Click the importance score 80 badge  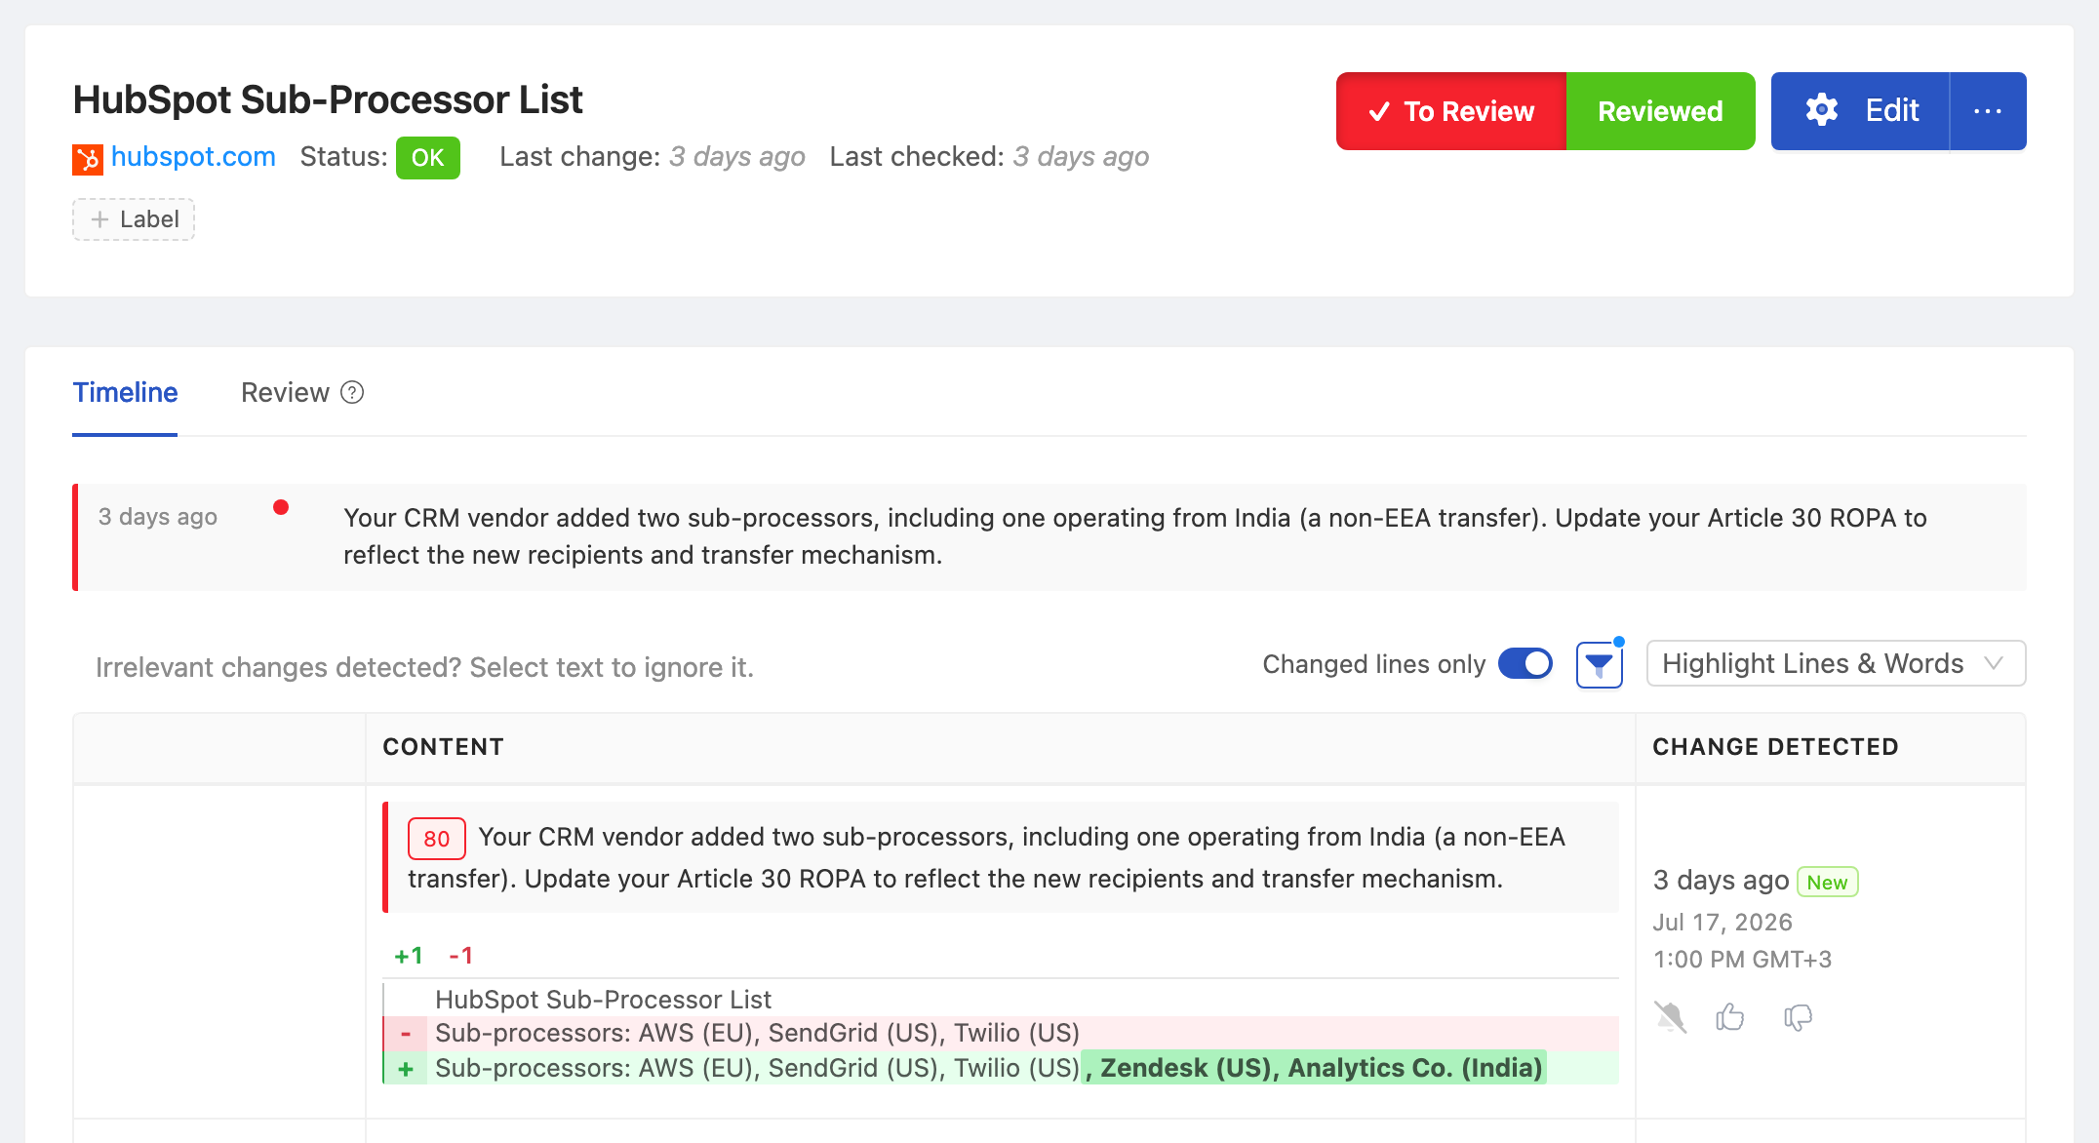(x=436, y=839)
